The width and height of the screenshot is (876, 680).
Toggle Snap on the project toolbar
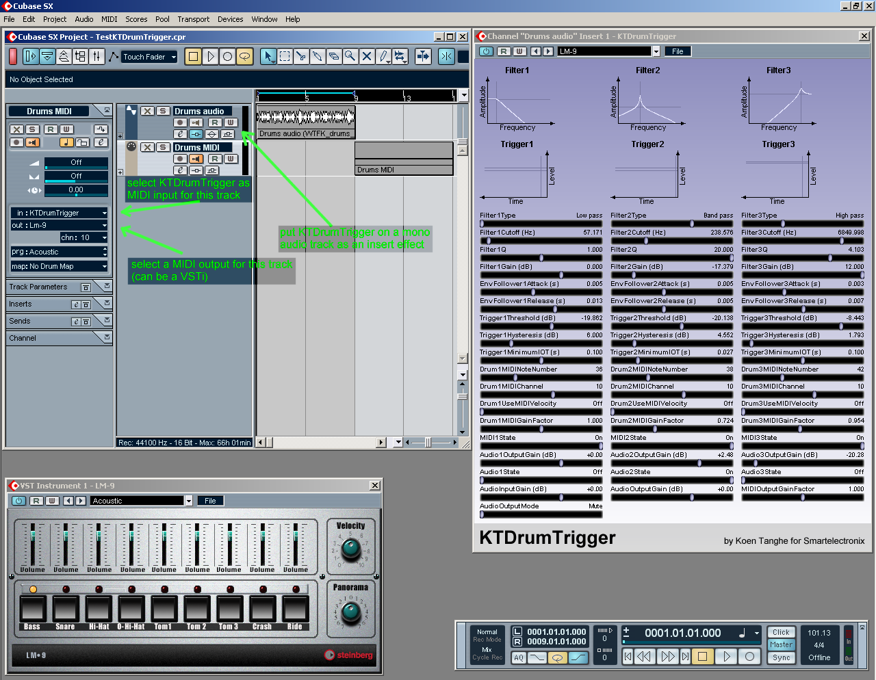coord(446,57)
